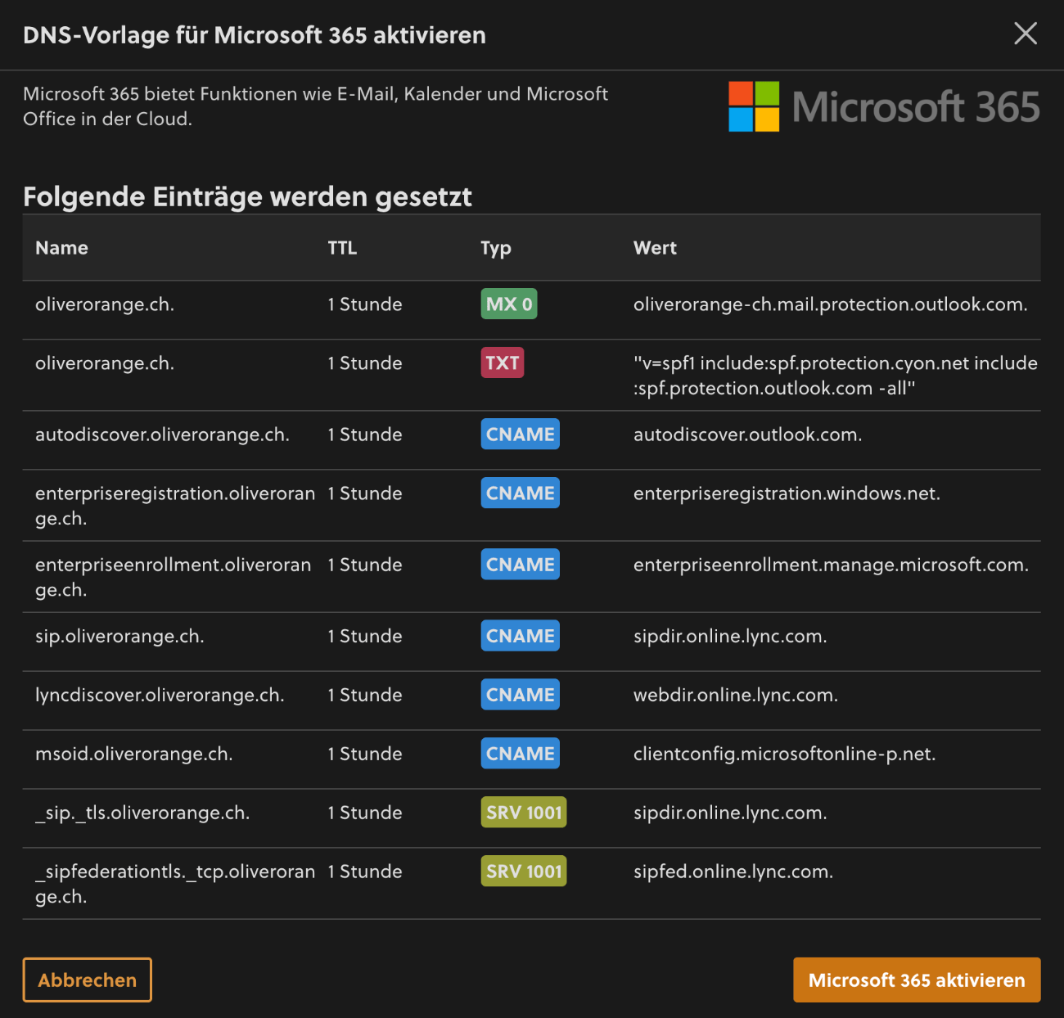Select autodiscover.oliverorange.ch. name cell

coord(162,435)
